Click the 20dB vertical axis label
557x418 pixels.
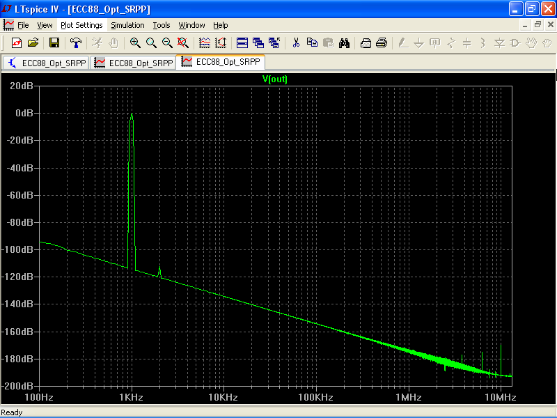click(x=22, y=86)
